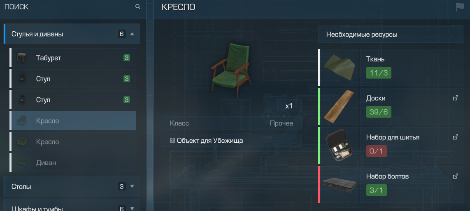Click the Ткань fabric resource image

click(339, 67)
